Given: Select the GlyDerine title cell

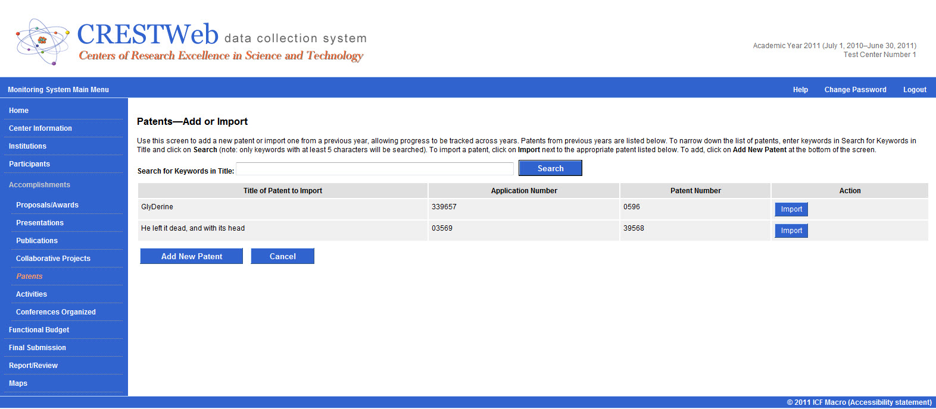Looking at the screenshot, I should click(283, 209).
